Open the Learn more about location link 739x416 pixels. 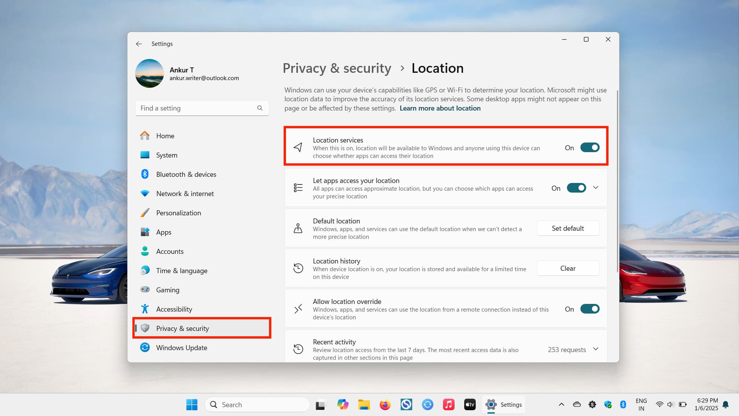pyautogui.click(x=440, y=108)
